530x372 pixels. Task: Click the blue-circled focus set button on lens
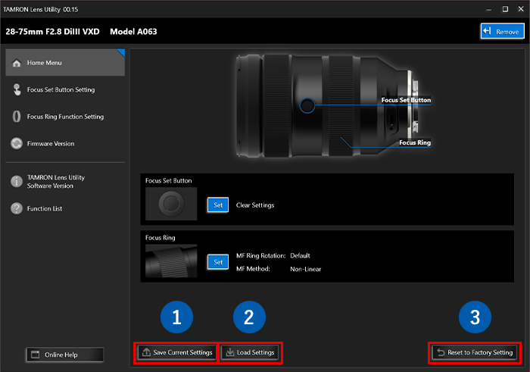click(x=307, y=105)
